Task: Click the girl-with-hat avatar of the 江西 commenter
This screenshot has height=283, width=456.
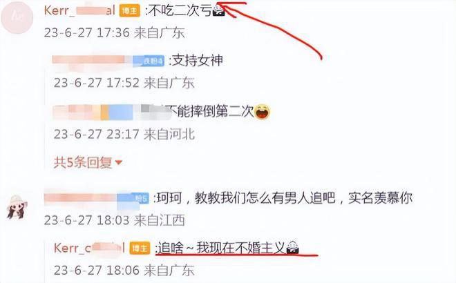Action: 17,207
